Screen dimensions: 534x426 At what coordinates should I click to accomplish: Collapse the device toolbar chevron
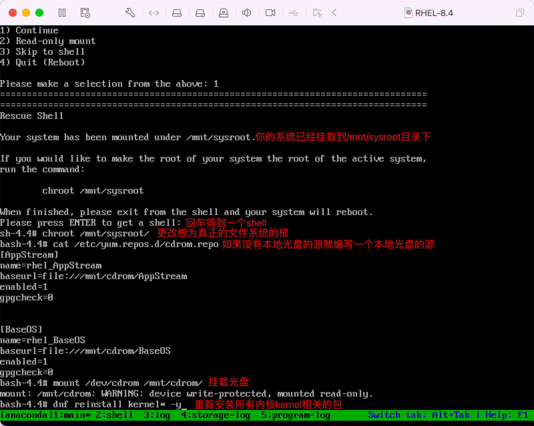click(334, 13)
